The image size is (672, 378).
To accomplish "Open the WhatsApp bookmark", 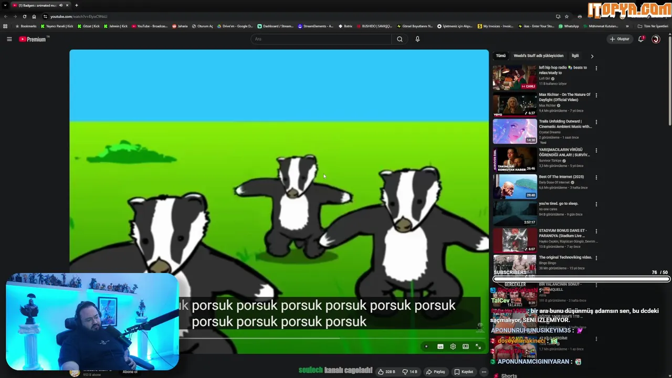I will coord(569,26).
